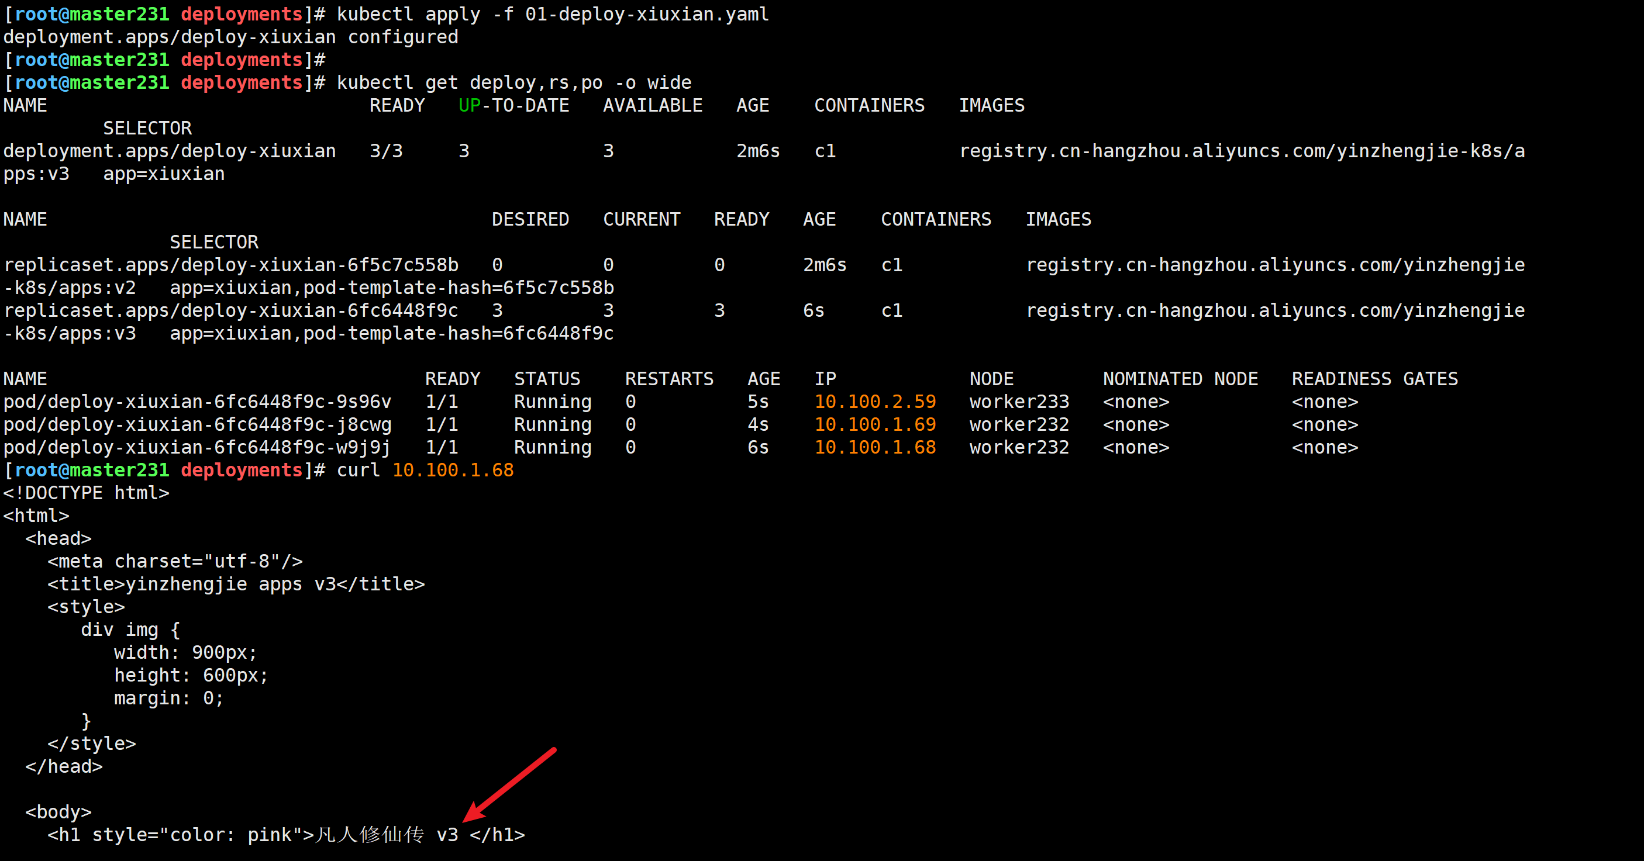Click the UP-TO-DATE column header
The height and width of the screenshot is (861, 1644).
point(513,105)
